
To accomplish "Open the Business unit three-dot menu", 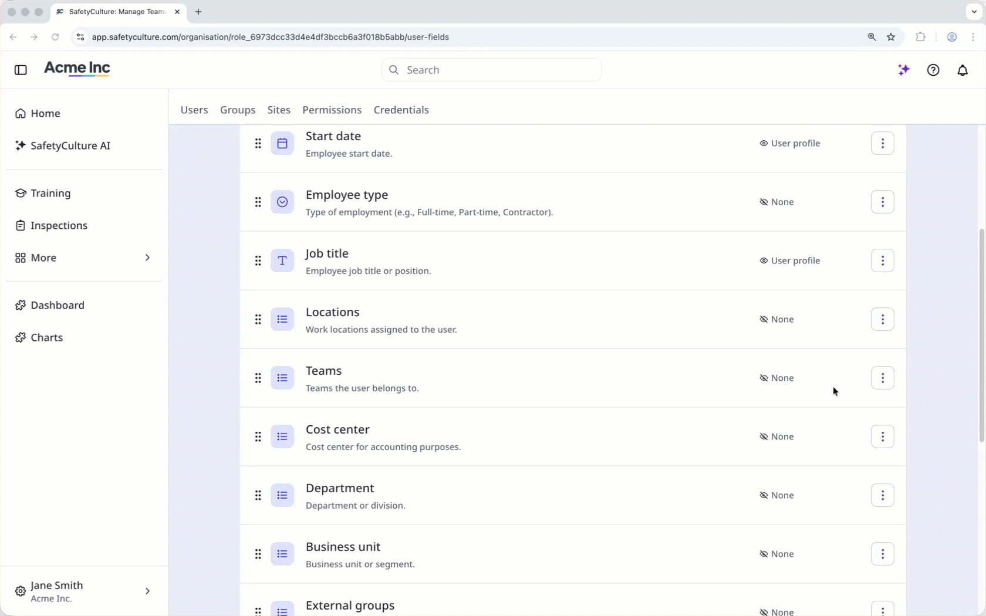I will 882,554.
